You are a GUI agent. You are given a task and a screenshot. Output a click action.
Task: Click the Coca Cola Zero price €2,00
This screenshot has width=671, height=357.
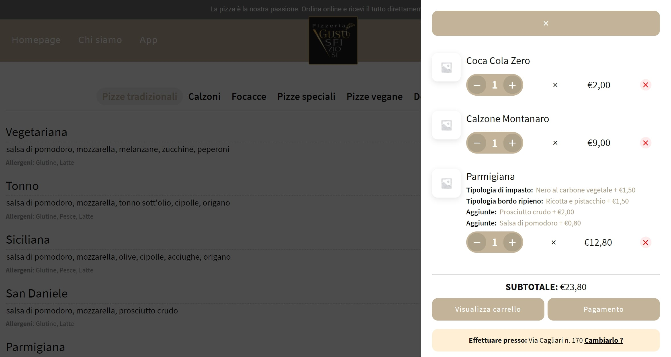point(599,85)
